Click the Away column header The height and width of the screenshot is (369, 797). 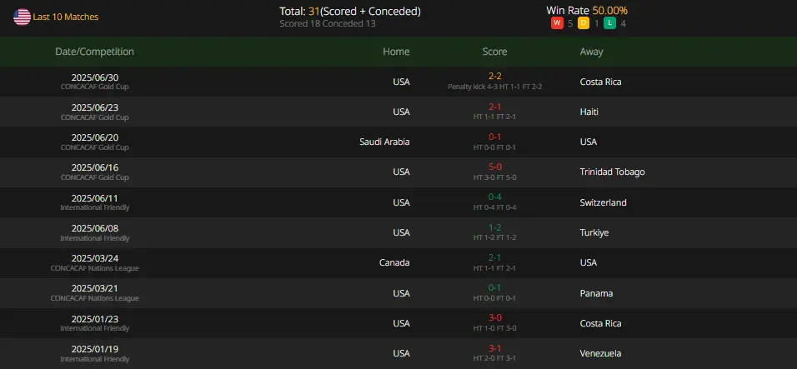591,52
